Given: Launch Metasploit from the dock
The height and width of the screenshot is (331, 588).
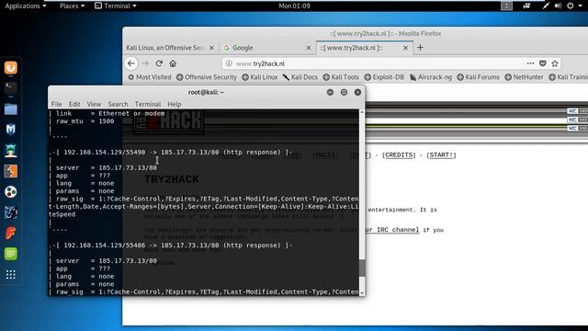Looking at the screenshot, I should point(11,130).
